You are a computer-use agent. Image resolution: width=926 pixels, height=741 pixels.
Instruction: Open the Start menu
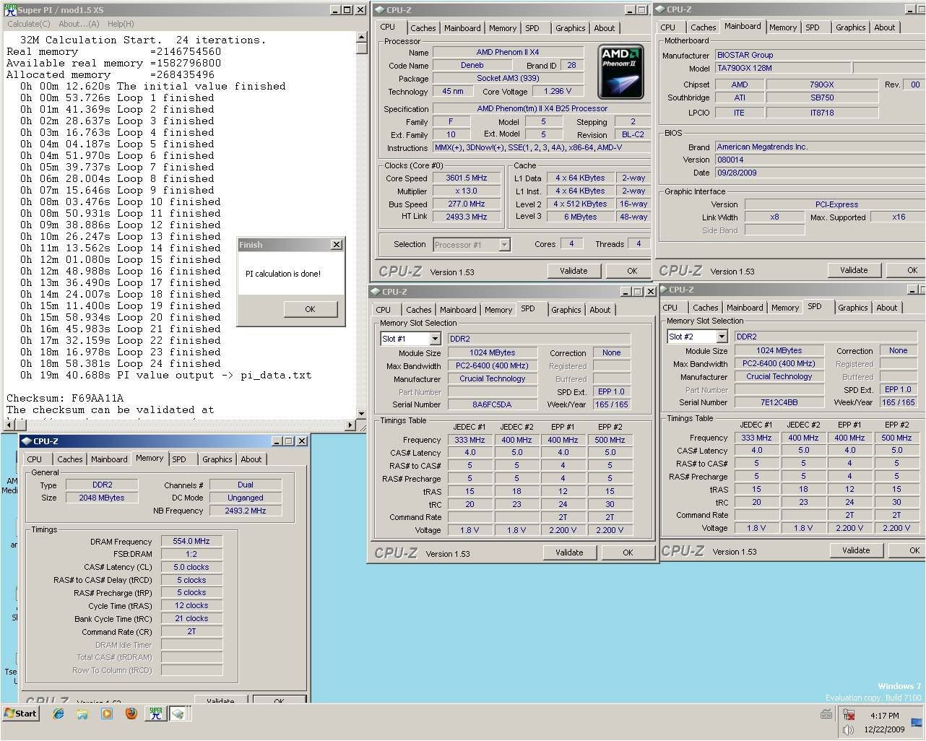click(20, 714)
